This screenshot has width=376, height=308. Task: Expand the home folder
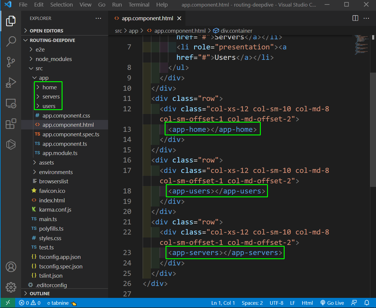pyautogui.click(x=65, y=87)
